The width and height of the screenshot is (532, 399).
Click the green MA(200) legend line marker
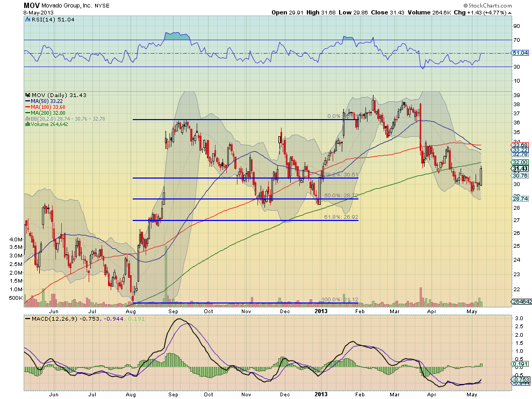click(28, 113)
